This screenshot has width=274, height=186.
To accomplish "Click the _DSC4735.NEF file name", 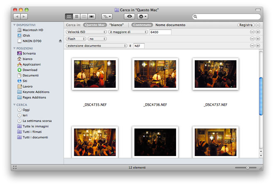I will click(95, 105).
